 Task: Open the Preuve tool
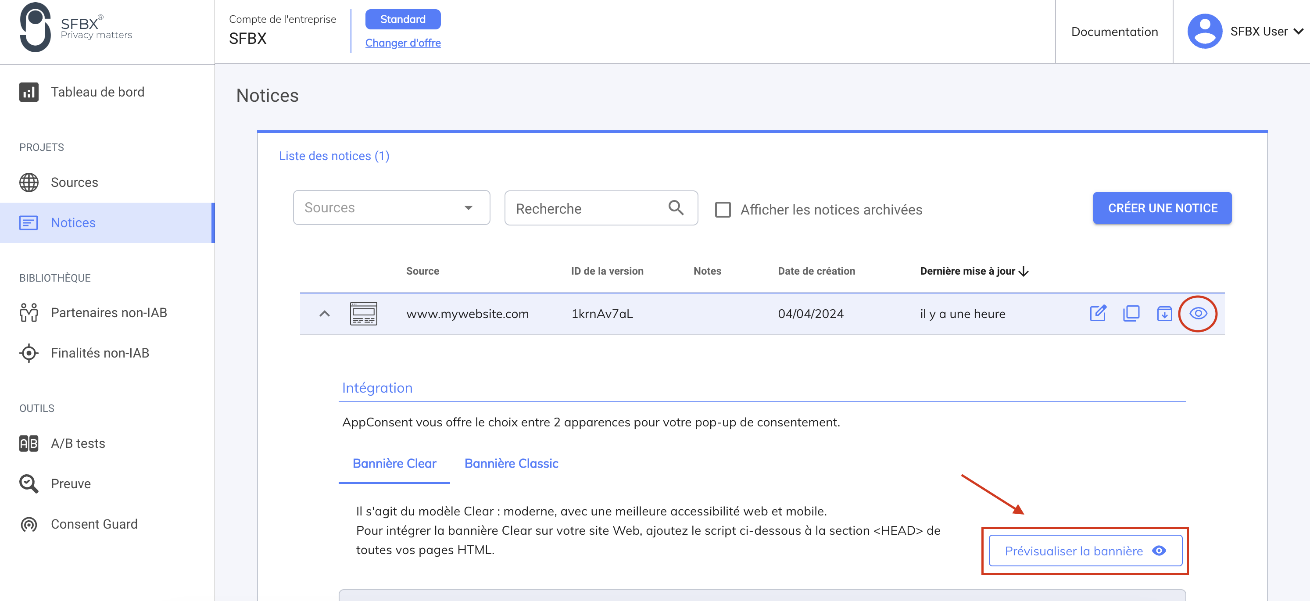(71, 483)
